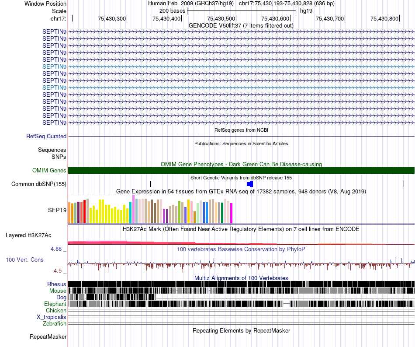Click the Multiz Alignments of 100 Vertebrates title
415x347 pixels.
pyautogui.click(x=241, y=278)
